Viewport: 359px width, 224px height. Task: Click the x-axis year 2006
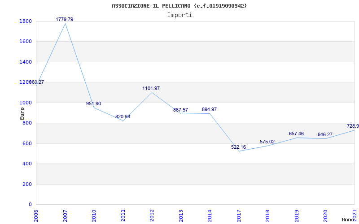(x=36, y=216)
